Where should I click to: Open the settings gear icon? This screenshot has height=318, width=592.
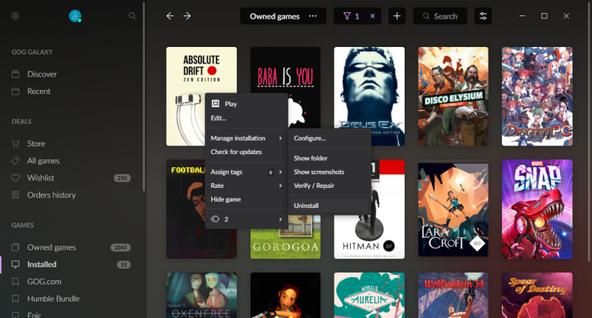pos(15,15)
